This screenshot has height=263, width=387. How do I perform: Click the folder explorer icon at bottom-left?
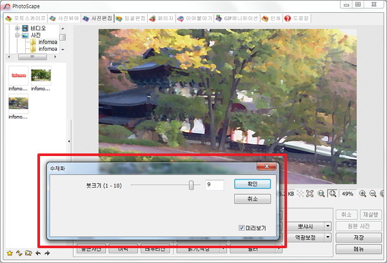(28, 253)
